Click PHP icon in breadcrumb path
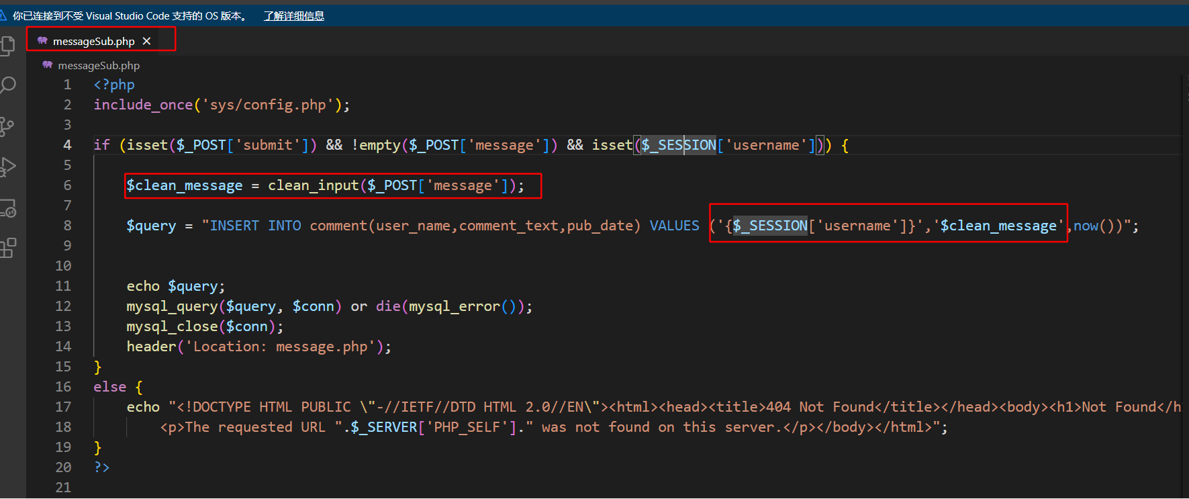The width and height of the screenshot is (1189, 499). [47, 65]
